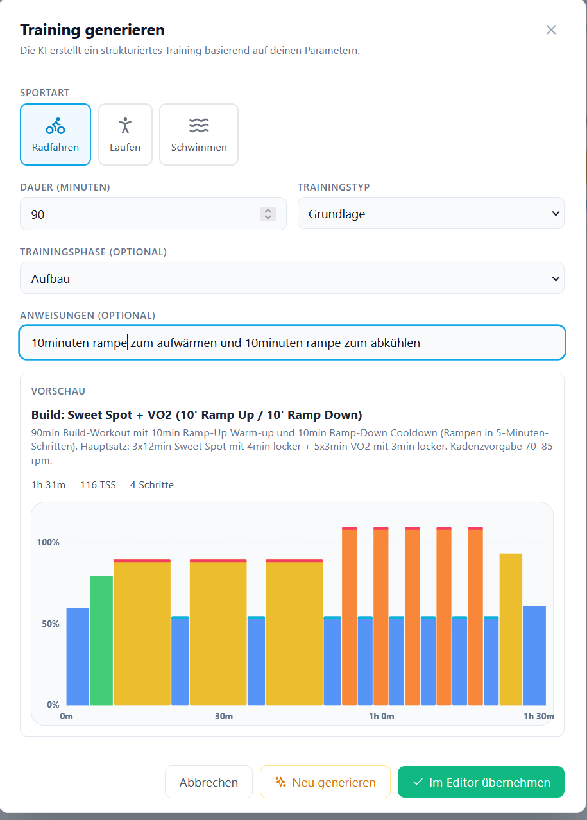Image resolution: width=587 pixels, height=820 pixels.
Task: Cancel with the Abbrechen button
Action: coord(208,782)
